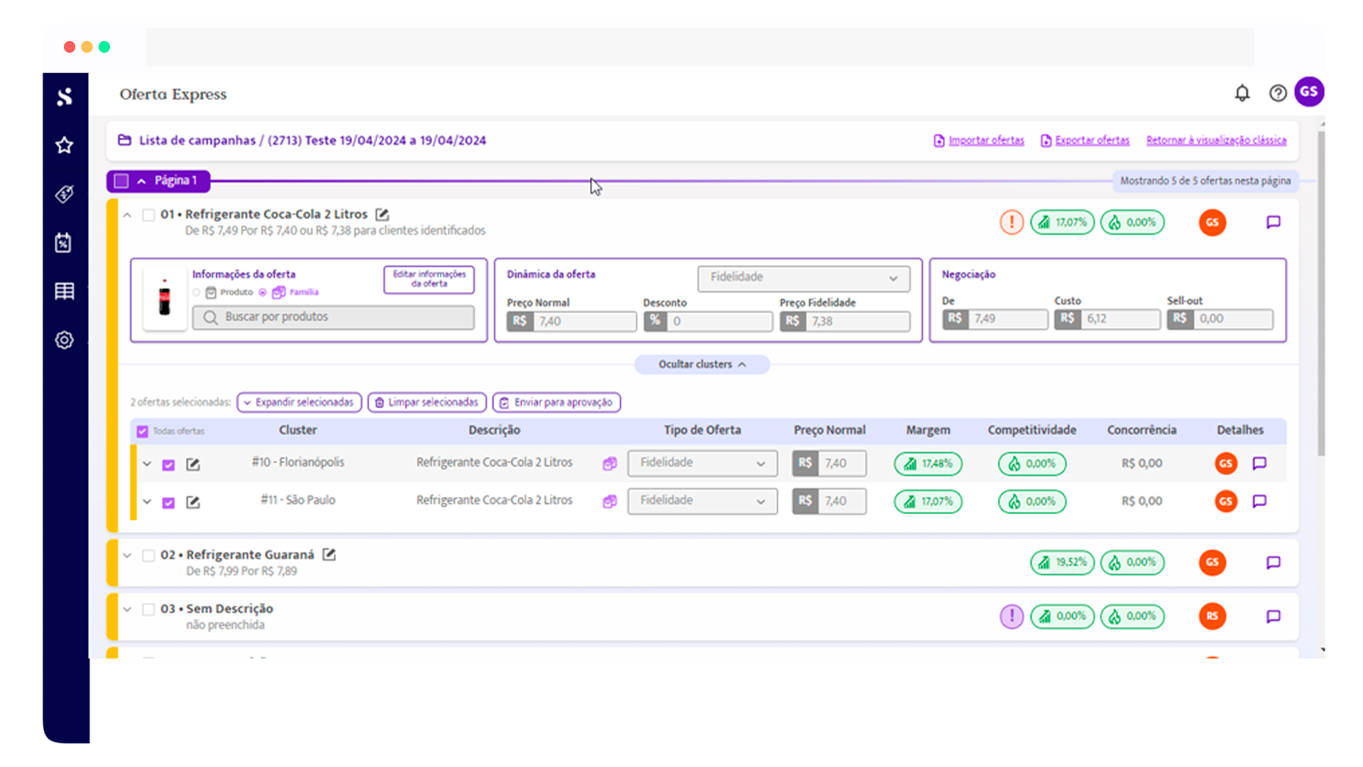
Task: Click the Preço Normal field in Dinâmica da oferta
Action: [x=571, y=321]
